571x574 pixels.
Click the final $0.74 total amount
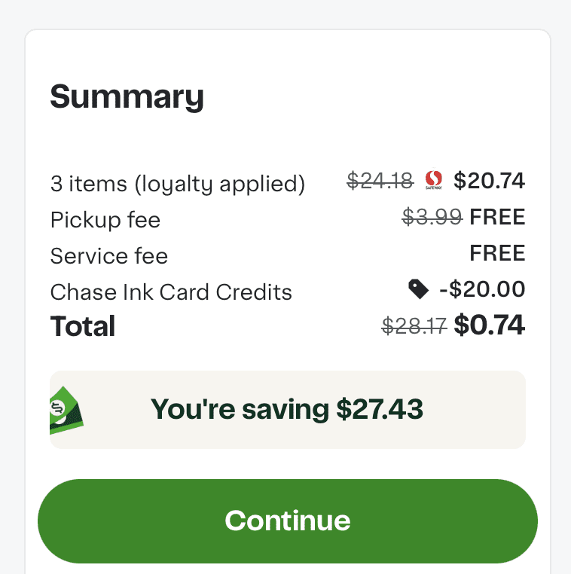pyautogui.click(x=489, y=325)
